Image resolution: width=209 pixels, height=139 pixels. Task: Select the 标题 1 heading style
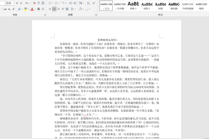click(133, 6)
